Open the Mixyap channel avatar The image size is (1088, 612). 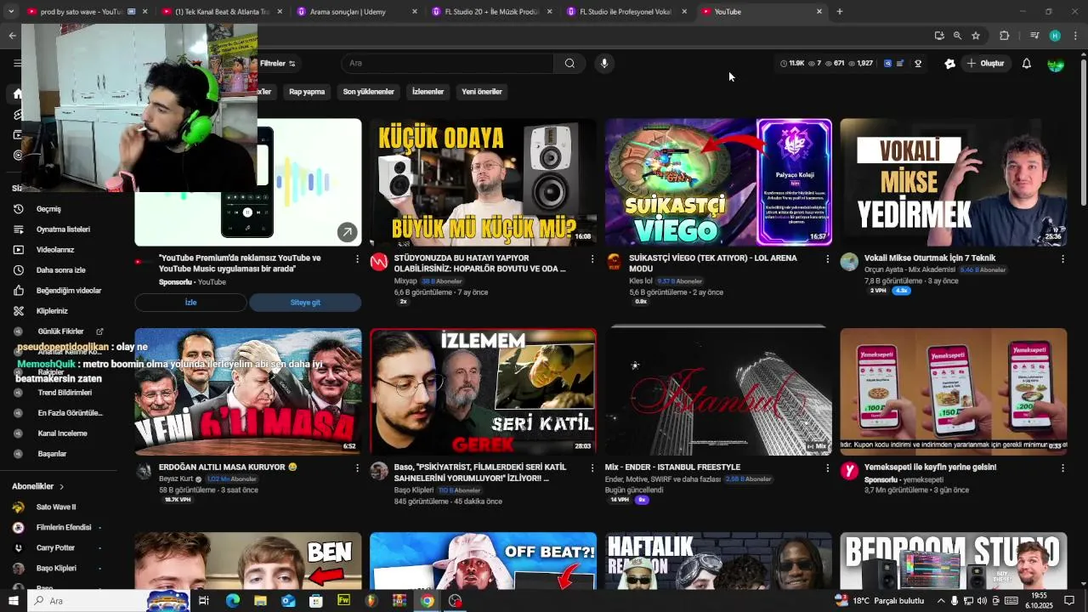(379, 262)
